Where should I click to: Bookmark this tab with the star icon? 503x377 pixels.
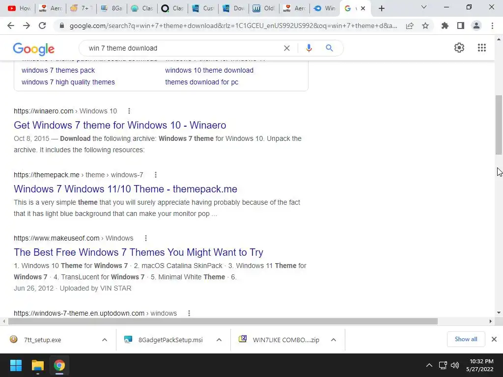tap(425, 26)
